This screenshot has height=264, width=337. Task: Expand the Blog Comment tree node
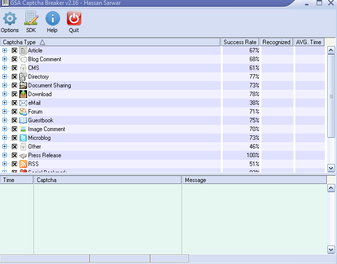pos(4,59)
